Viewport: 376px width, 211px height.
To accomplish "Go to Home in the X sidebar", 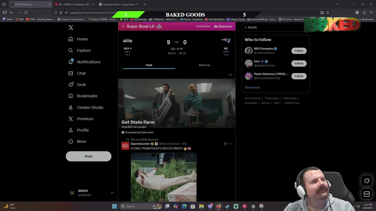I will (x=78, y=39).
